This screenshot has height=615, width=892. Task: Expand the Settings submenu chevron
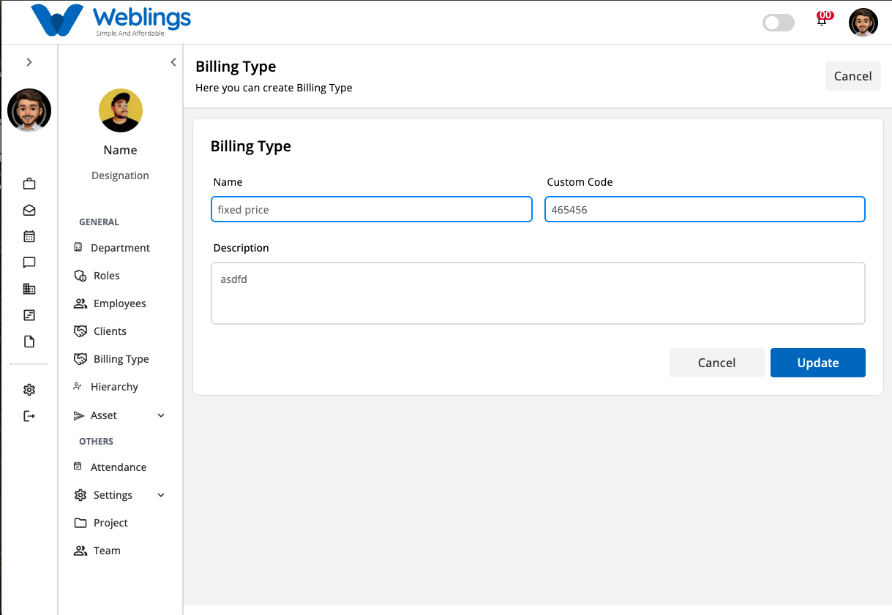click(x=161, y=495)
